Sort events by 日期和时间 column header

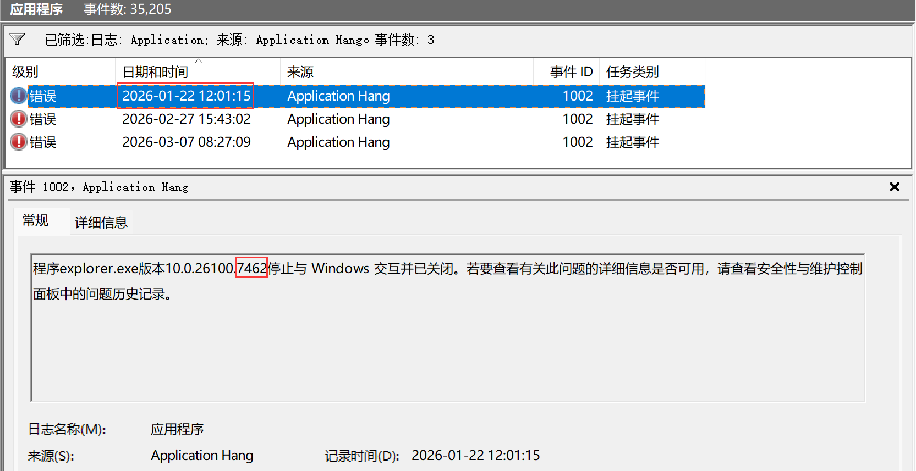(155, 72)
